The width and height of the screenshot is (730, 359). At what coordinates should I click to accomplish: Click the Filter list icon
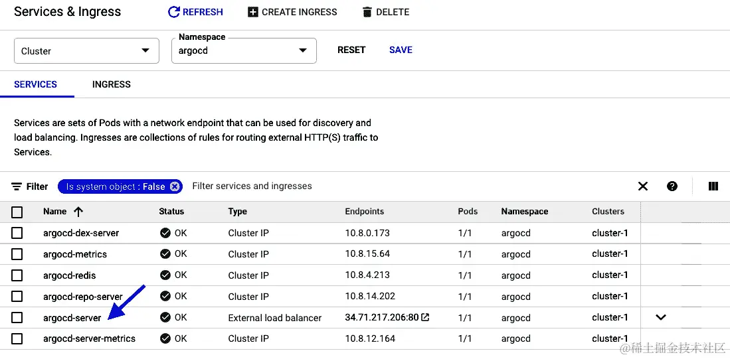click(x=17, y=186)
